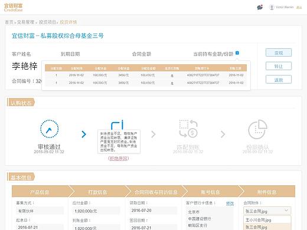Click the Victor Warren username

pos(285,7)
